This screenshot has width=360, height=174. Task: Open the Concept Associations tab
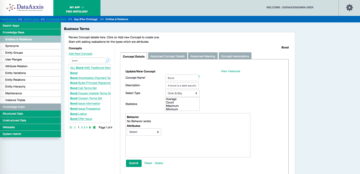[235, 56]
